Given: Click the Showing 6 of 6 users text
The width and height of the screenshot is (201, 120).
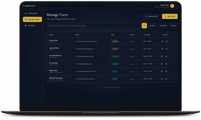Looking at the screenshot, I should 112,87.
